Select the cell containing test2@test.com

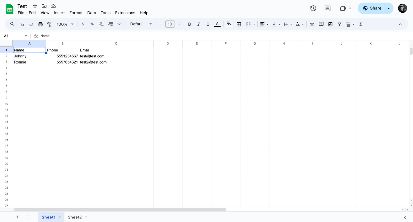(x=116, y=62)
